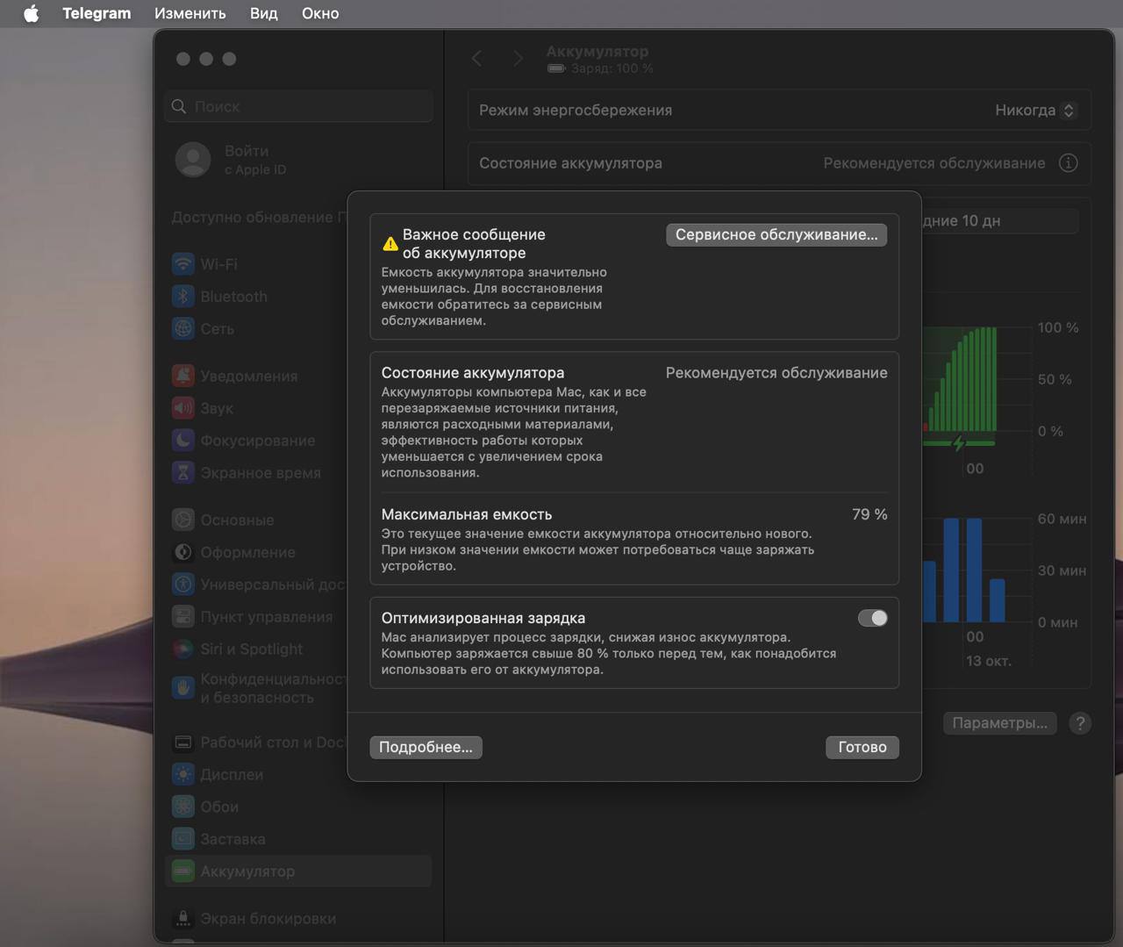Click the Сервисное обслуживание button
Image resolution: width=1123 pixels, height=947 pixels.
click(x=776, y=234)
